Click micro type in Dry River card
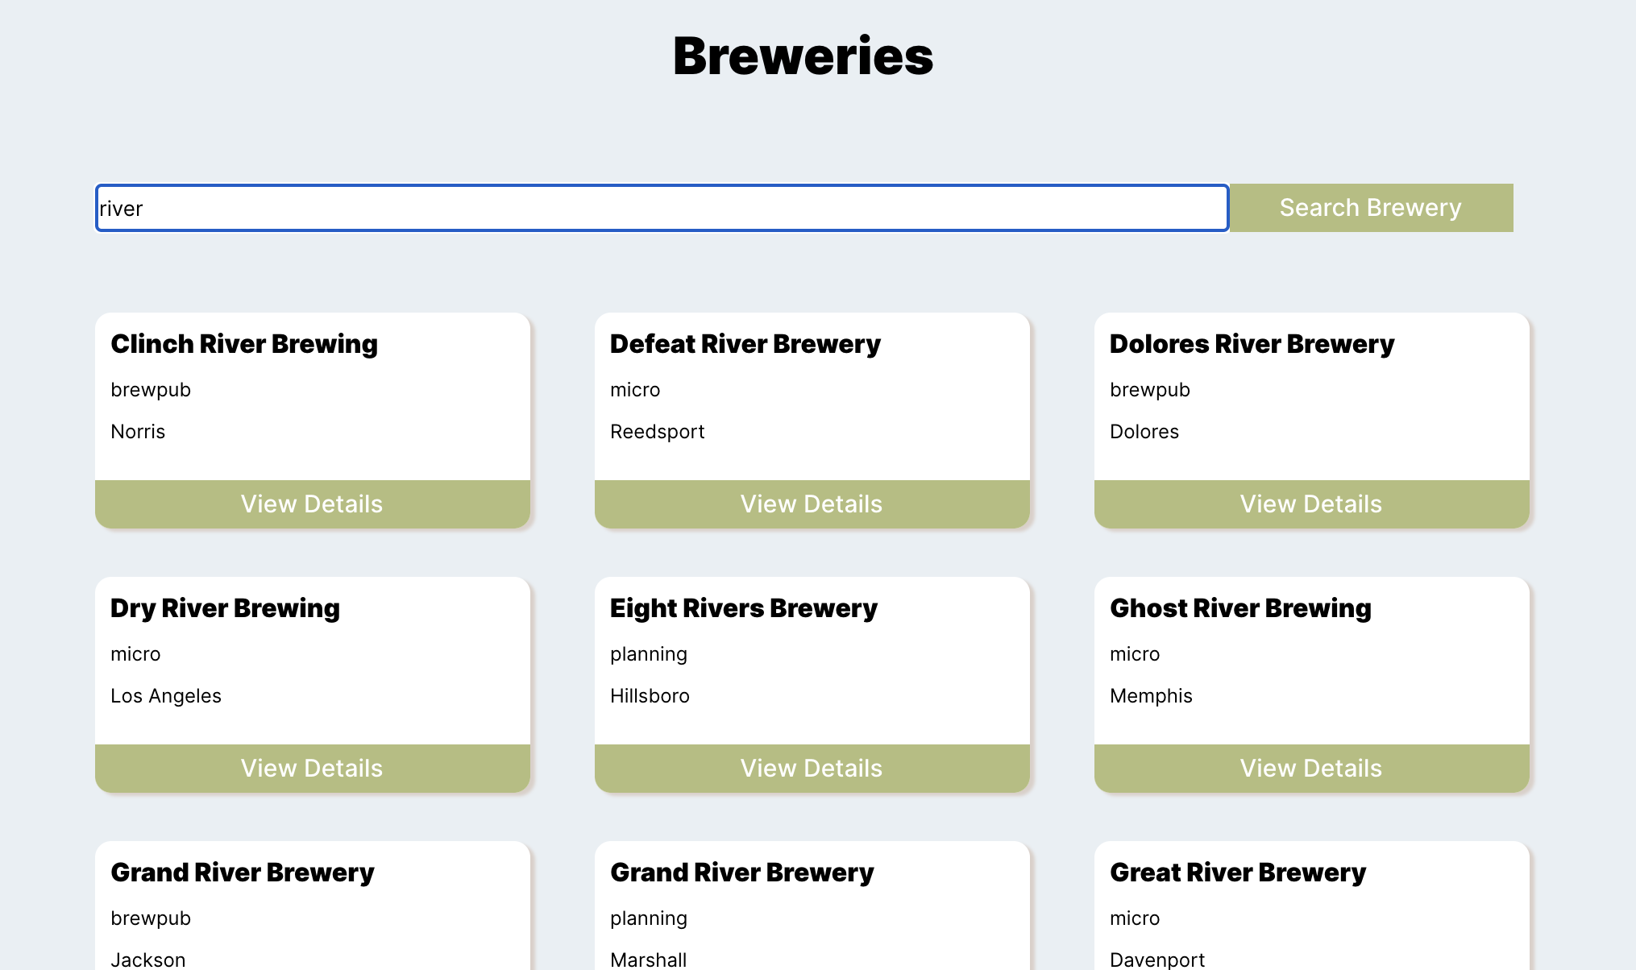This screenshot has height=970, width=1636. point(135,654)
